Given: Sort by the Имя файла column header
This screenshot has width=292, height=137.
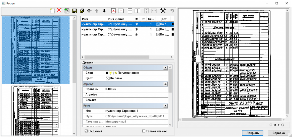Looking at the screenshot, I should click(120, 19).
